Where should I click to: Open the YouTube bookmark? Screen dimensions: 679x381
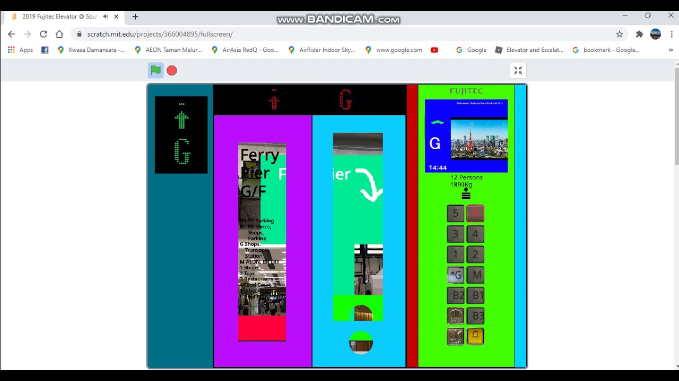pyautogui.click(x=434, y=50)
